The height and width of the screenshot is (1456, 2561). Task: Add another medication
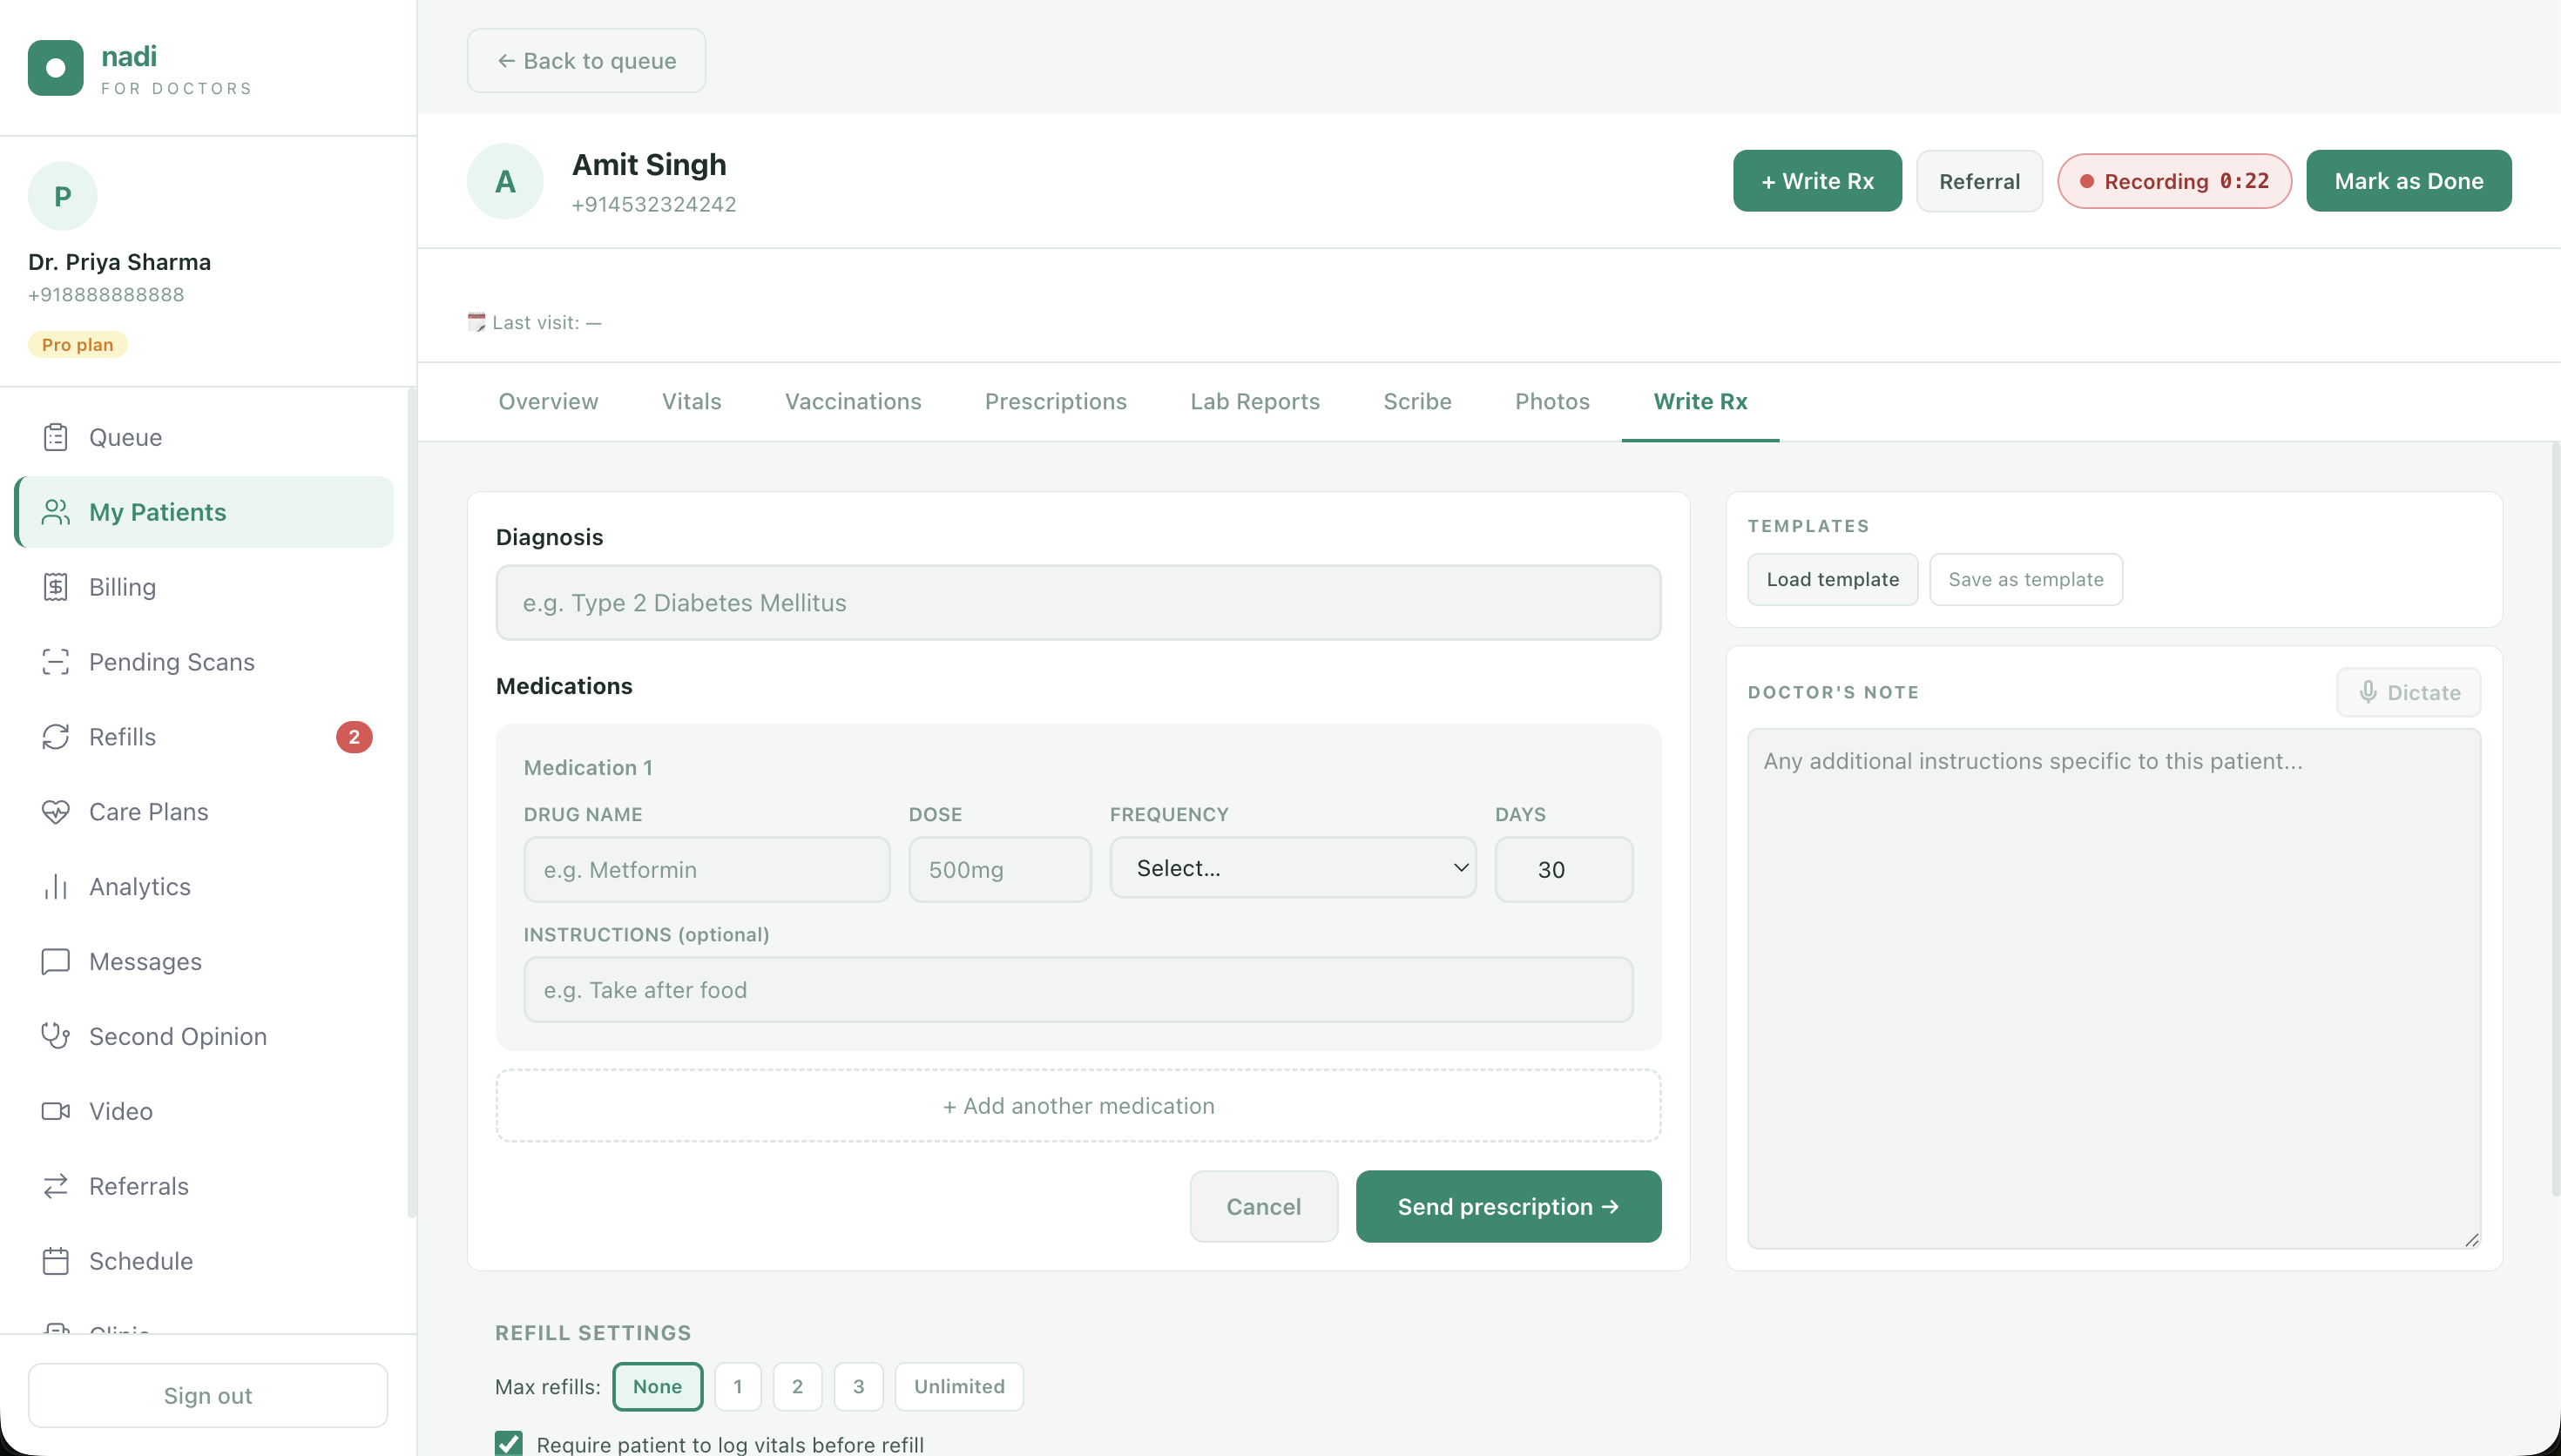(x=1078, y=1105)
